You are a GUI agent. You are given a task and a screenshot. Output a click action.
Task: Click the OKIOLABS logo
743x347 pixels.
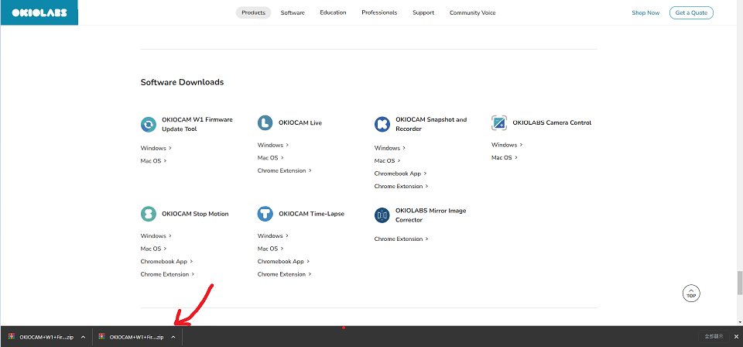tap(39, 13)
